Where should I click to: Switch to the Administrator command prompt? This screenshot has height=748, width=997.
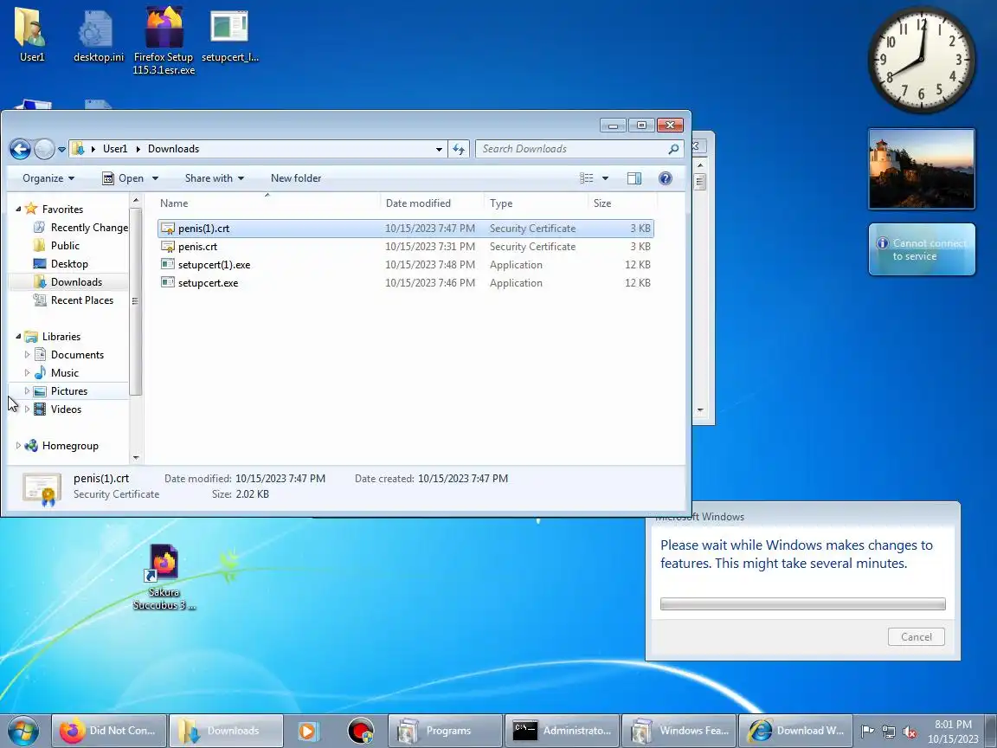[x=562, y=730]
